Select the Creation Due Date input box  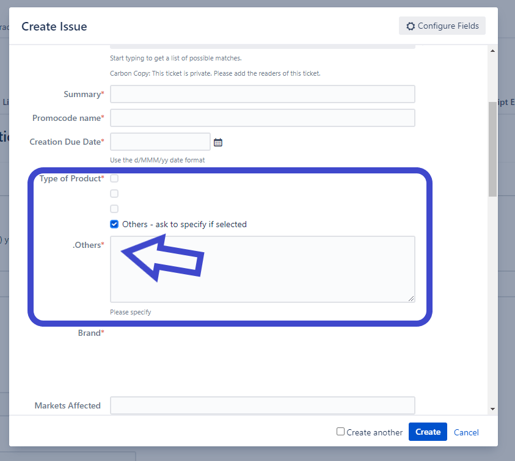(160, 142)
